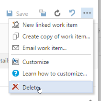101x101 pixels.
Task: Click the envelope email icon
Action: [16, 48]
